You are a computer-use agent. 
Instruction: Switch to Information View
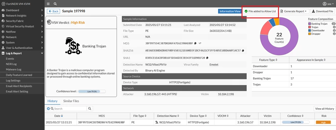[x=230, y=11]
